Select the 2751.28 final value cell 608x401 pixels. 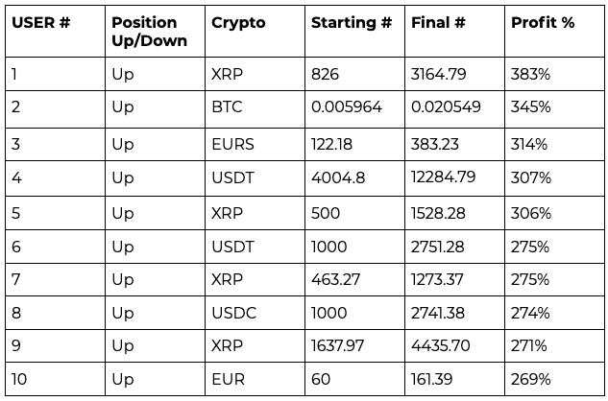[455, 247]
